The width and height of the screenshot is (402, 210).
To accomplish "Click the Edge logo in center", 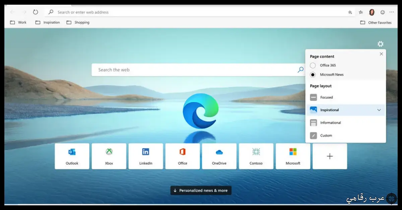I will (x=200, y=111).
